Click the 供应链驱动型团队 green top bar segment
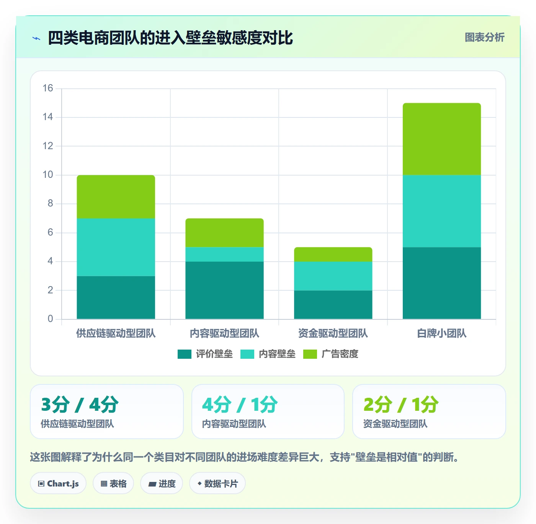Viewport: 536px width, 524px height. click(116, 197)
